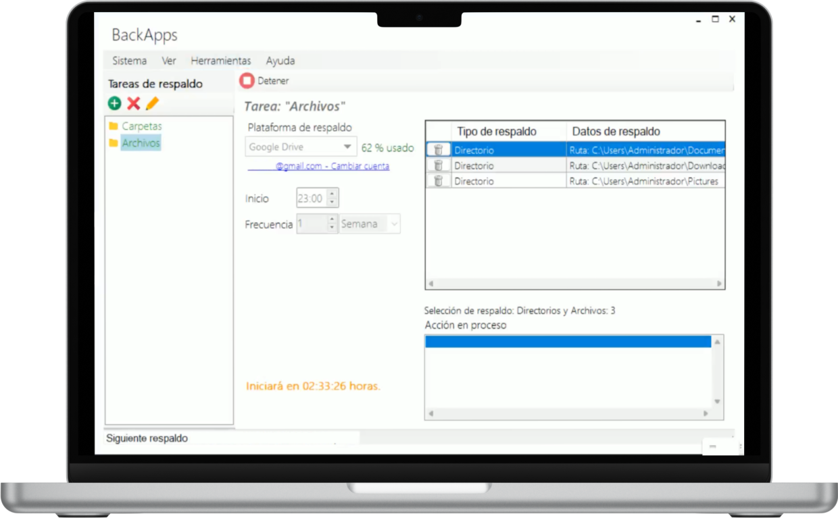The image size is (838, 518).
Task: Click the orange pencil edit task icon
Action: pos(152,103)
